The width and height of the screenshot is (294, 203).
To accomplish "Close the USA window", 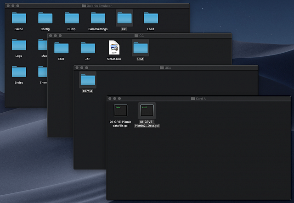I will 77,67.
